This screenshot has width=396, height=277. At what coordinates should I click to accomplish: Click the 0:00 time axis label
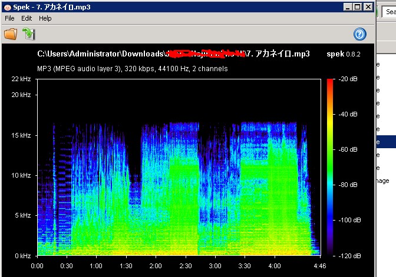tap(37, 266)
